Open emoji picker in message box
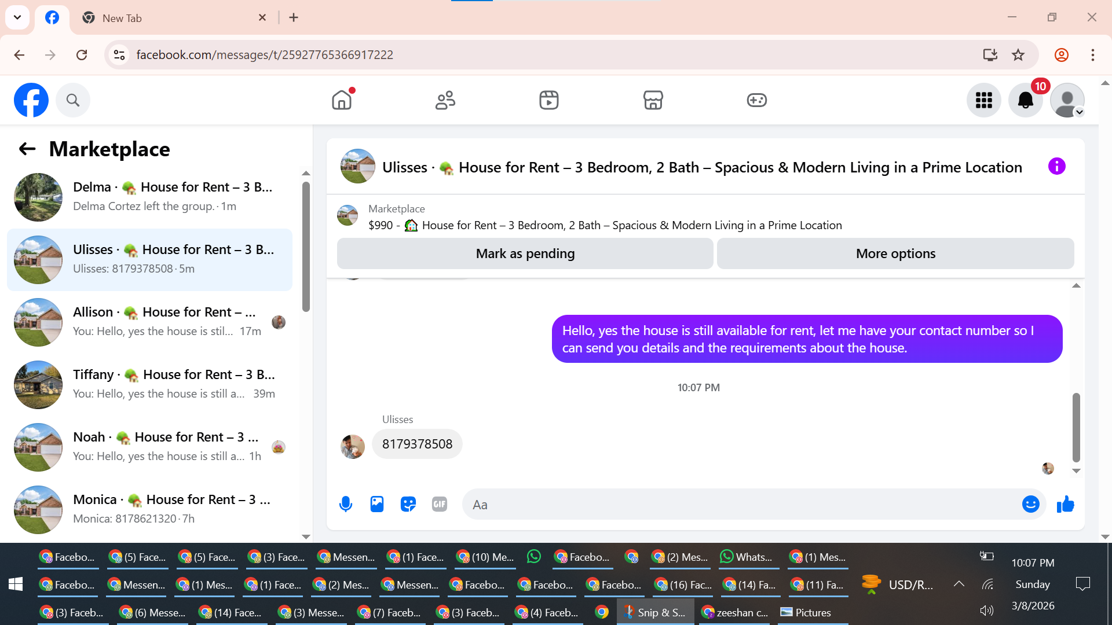 pos(1030,505)
